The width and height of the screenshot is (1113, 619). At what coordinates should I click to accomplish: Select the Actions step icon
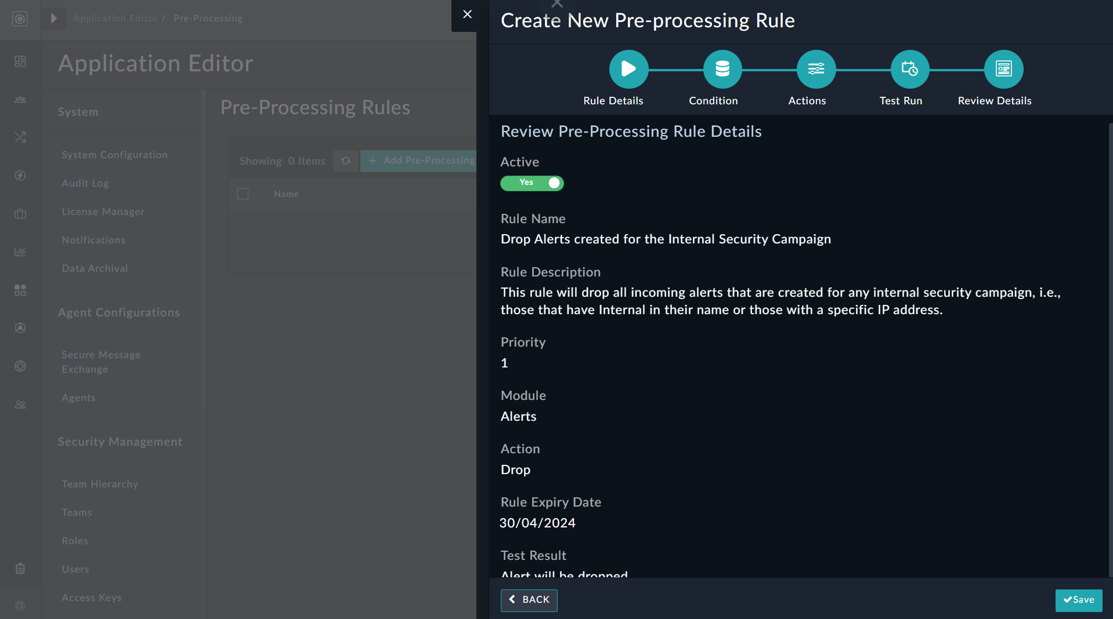coord(815,68)
